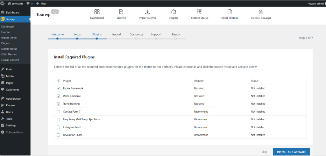This screenshot has width=326, height=156.
Task: Click the Child Themes copy icon
Action: pos(230,12)
